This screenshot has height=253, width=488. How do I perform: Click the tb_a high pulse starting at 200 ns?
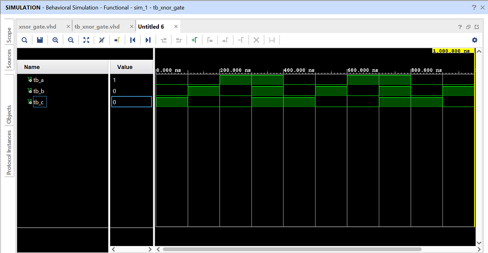[x=251, y=80]
